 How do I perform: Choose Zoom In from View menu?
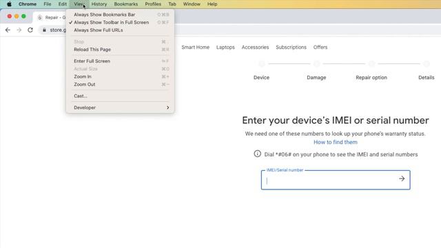[x=120, y=76]
